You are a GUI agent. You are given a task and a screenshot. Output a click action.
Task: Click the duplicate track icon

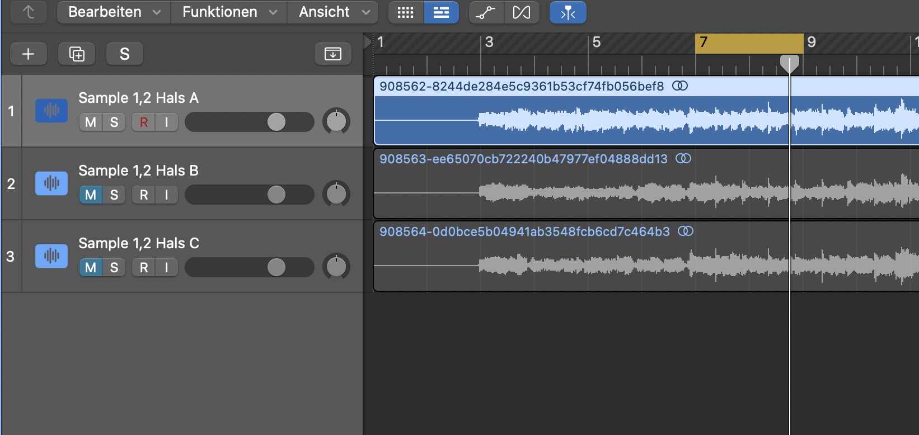[x=77, y=54]
